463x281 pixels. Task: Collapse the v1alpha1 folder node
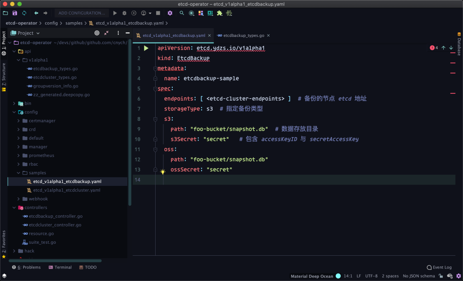pyautogui.click(x=18, y=60)
